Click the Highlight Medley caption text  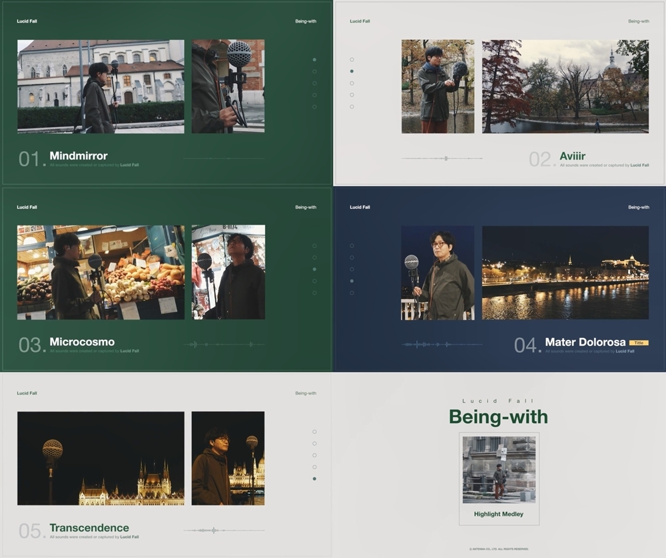498,514
